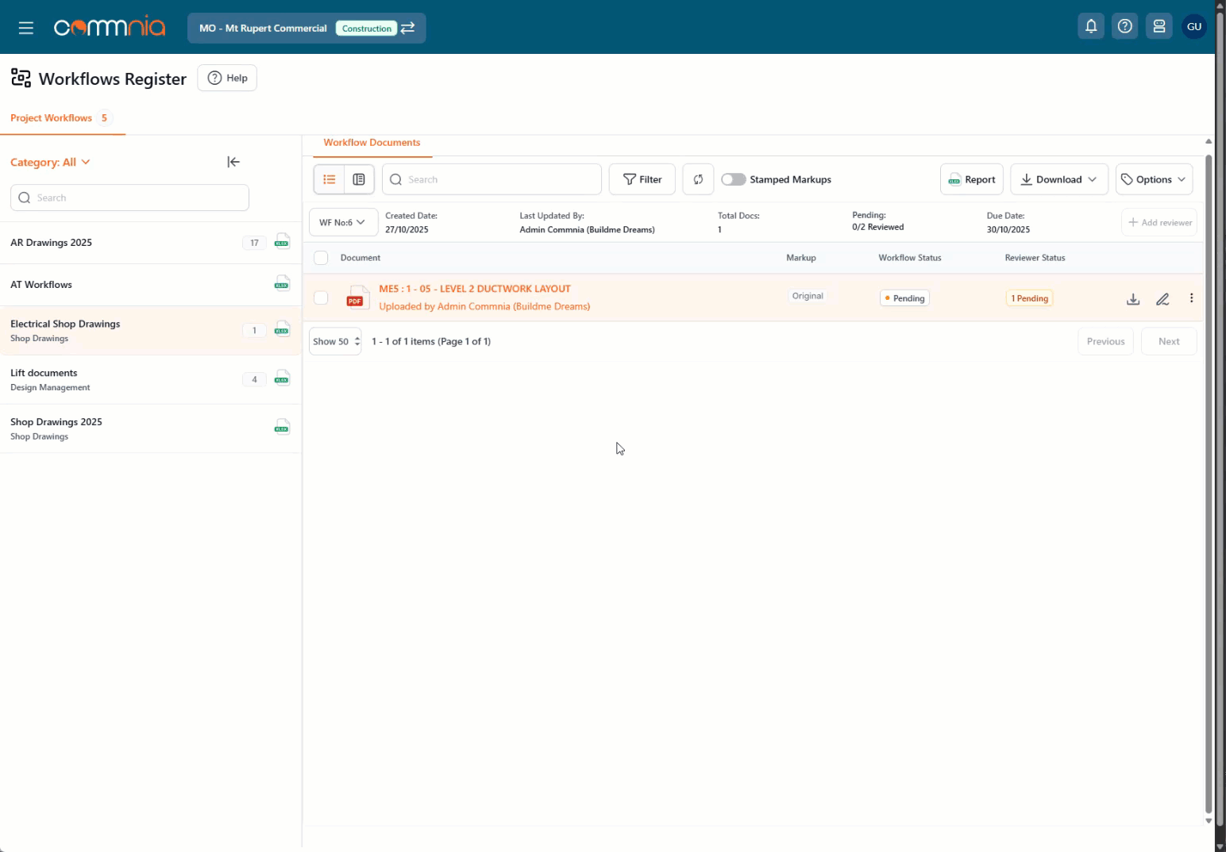
Task: Click the refresh documents icon
Action: coord(697,179)
